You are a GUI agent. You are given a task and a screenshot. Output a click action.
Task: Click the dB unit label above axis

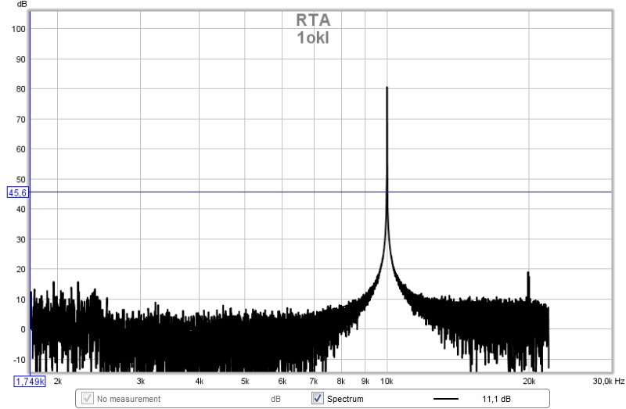pos(22,5)
